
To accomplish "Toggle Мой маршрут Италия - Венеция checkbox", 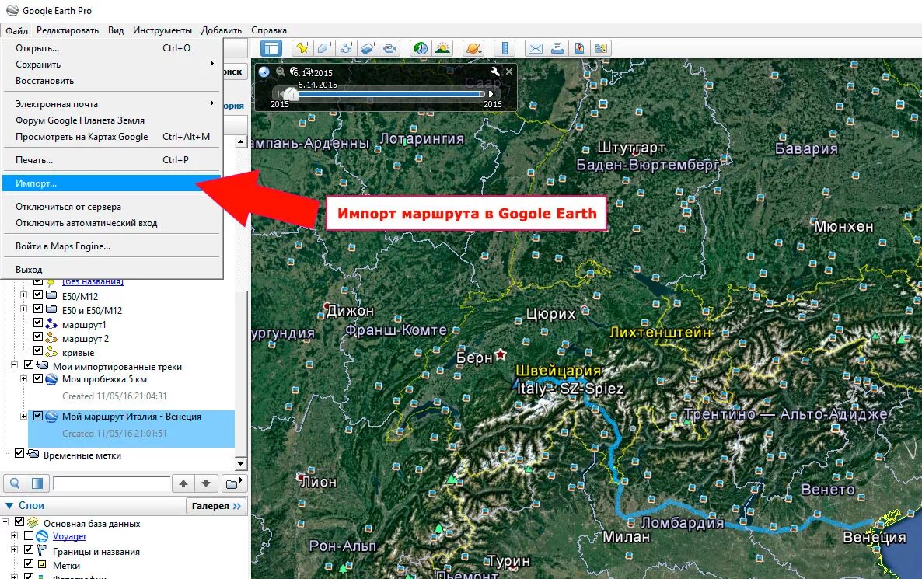I will tap(38, 416).
